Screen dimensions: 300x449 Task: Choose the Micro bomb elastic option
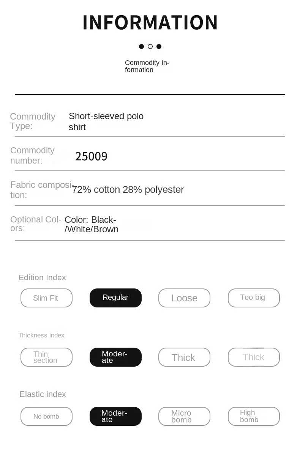[184, 416]
